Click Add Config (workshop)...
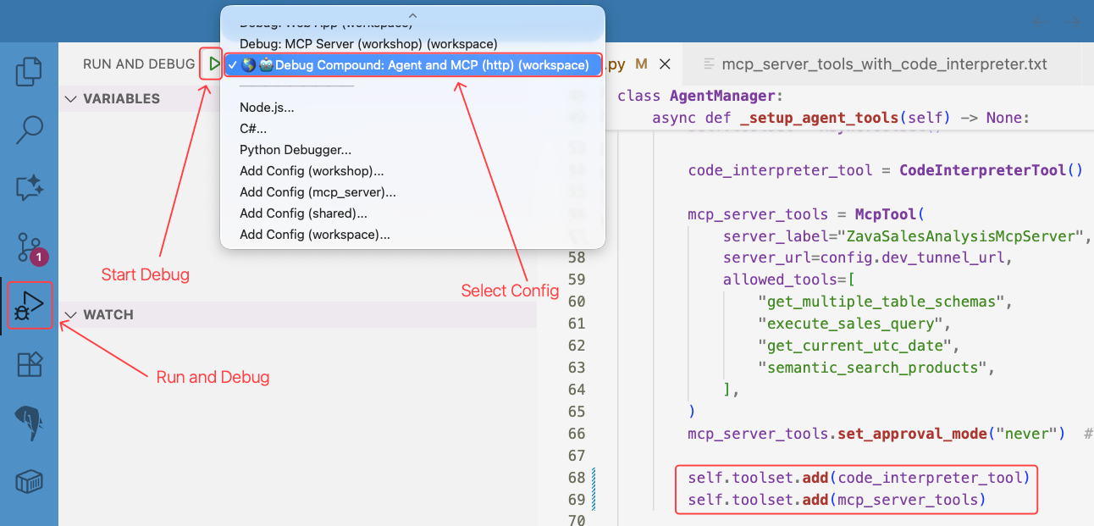The height and width of the screenshot is (526, 1094). pyautogui.click(x=311, y=171)
